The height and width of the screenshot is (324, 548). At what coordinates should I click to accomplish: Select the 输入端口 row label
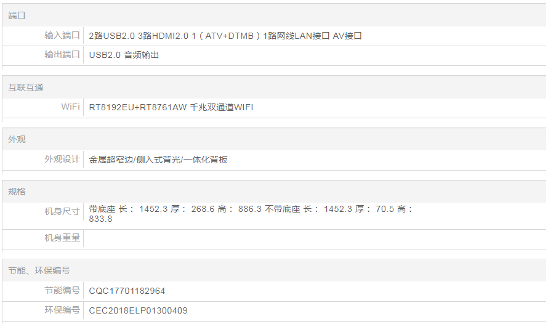[x=62, y=36]
